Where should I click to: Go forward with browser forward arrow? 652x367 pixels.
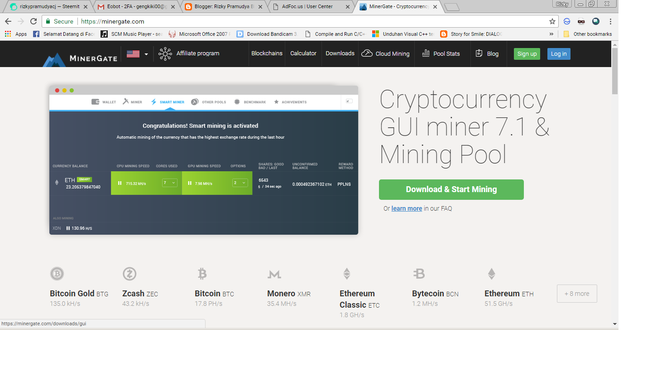[21, 21]
